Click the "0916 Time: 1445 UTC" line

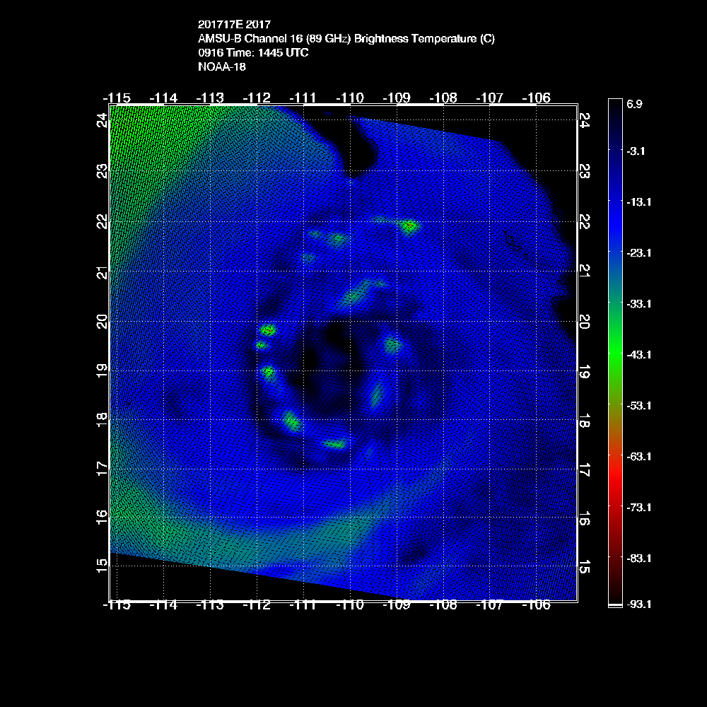253,53
